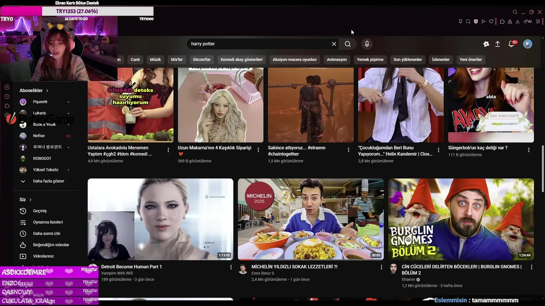Bookmark the page with the heart icon

point(491,21)
